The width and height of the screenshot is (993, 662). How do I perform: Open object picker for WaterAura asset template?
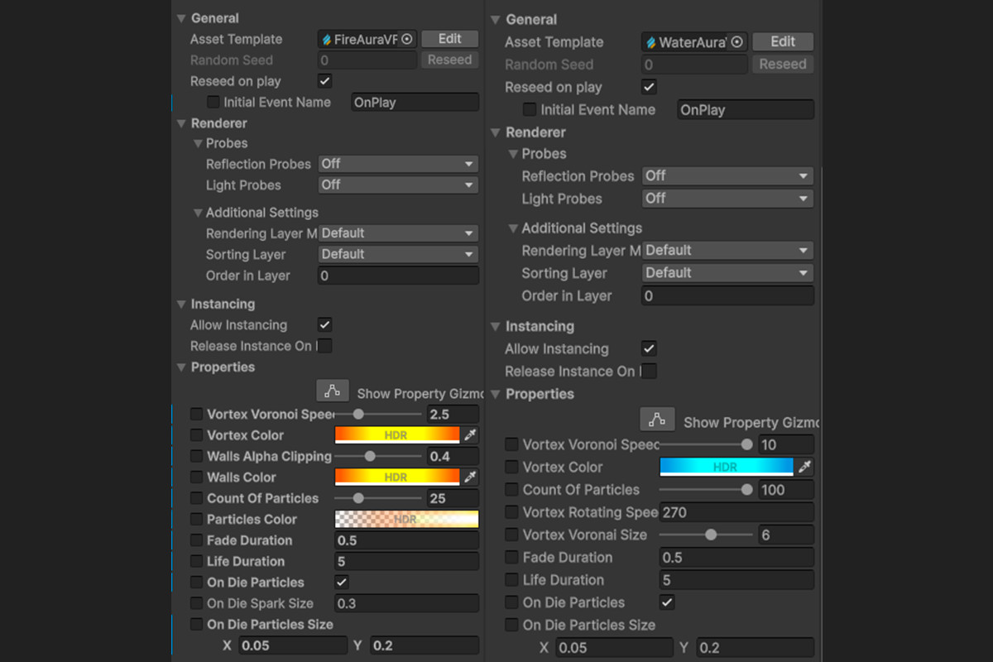pyautogui.click(x=736, y=42)
